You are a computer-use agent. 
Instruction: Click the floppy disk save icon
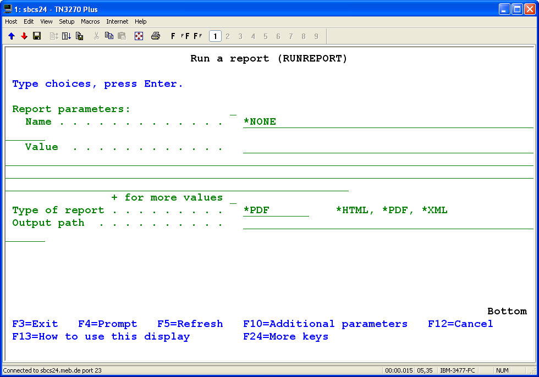(37, 36)
